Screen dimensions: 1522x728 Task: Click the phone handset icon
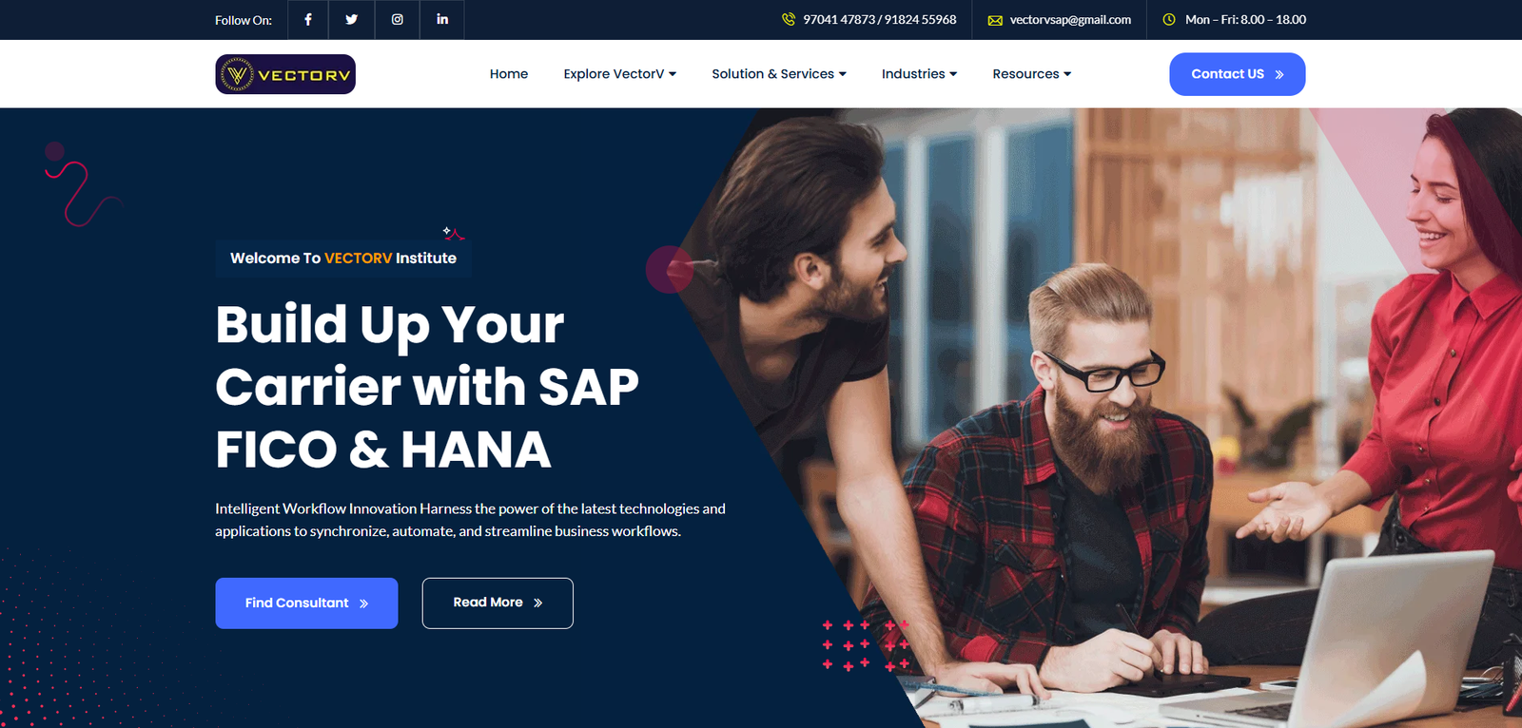[x=789, y=19]
